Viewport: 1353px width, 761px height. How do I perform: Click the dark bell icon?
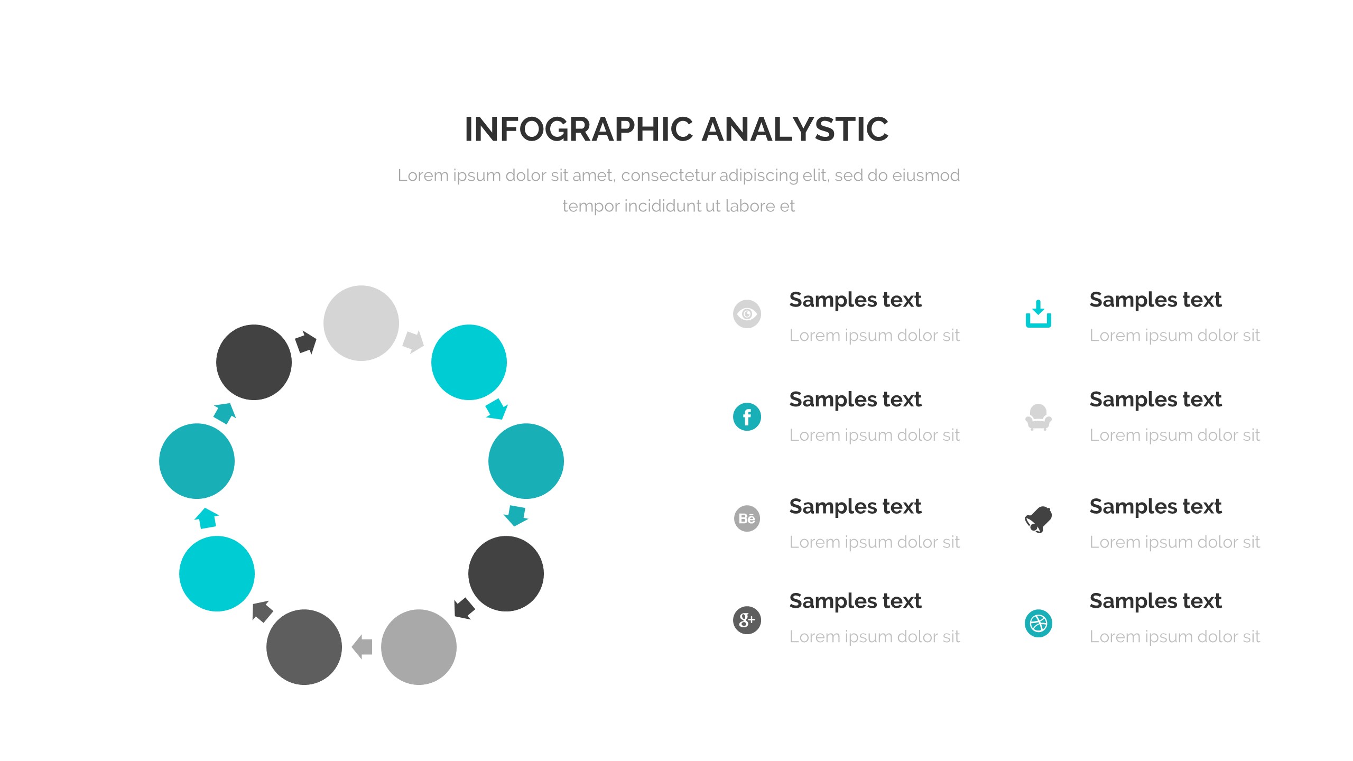point(1038,519)
